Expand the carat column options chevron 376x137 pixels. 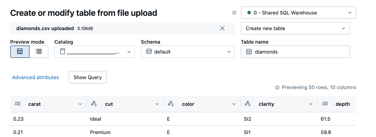point(80,104)
